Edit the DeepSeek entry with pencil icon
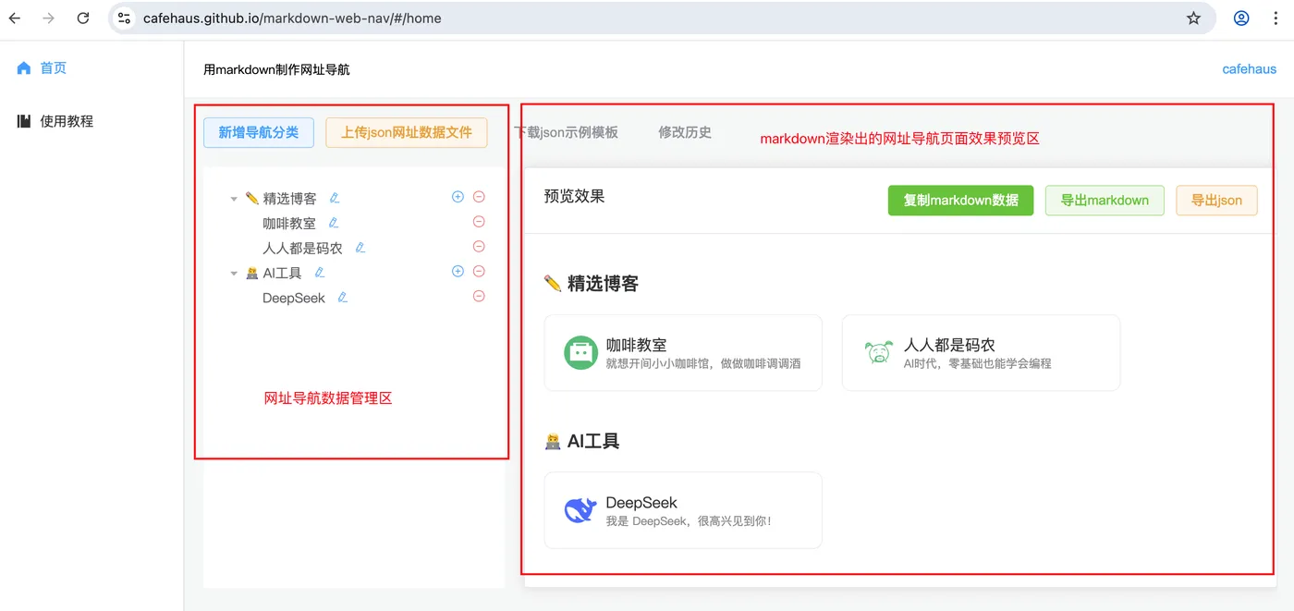 tap(343, 298)
